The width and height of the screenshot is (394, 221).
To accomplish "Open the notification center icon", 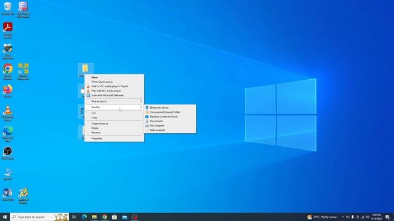I will coord(387,217).
